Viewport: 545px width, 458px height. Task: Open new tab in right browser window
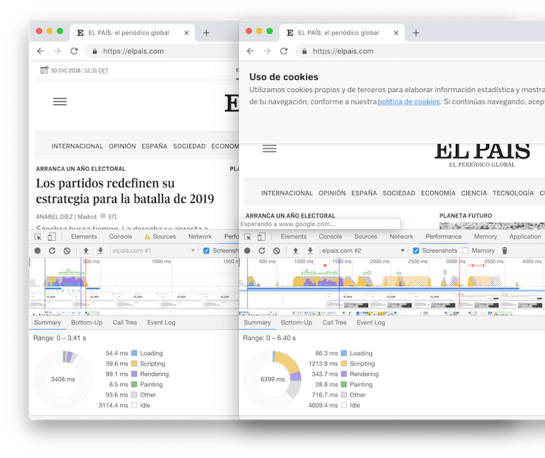[x=416, y=33]
